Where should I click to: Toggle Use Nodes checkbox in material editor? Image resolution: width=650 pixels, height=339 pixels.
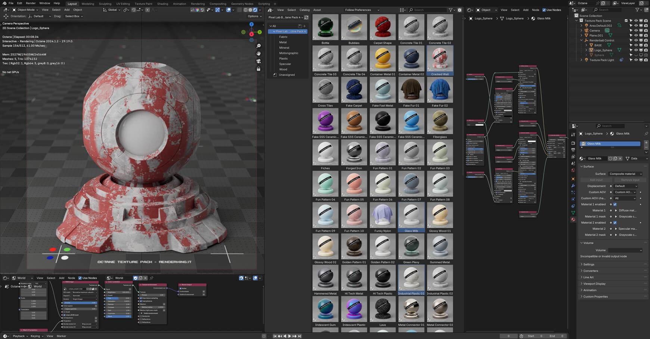pyautogui.click(x=544, y=10)
